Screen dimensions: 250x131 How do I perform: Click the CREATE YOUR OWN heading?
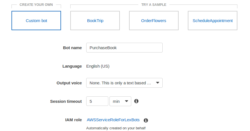36,5
